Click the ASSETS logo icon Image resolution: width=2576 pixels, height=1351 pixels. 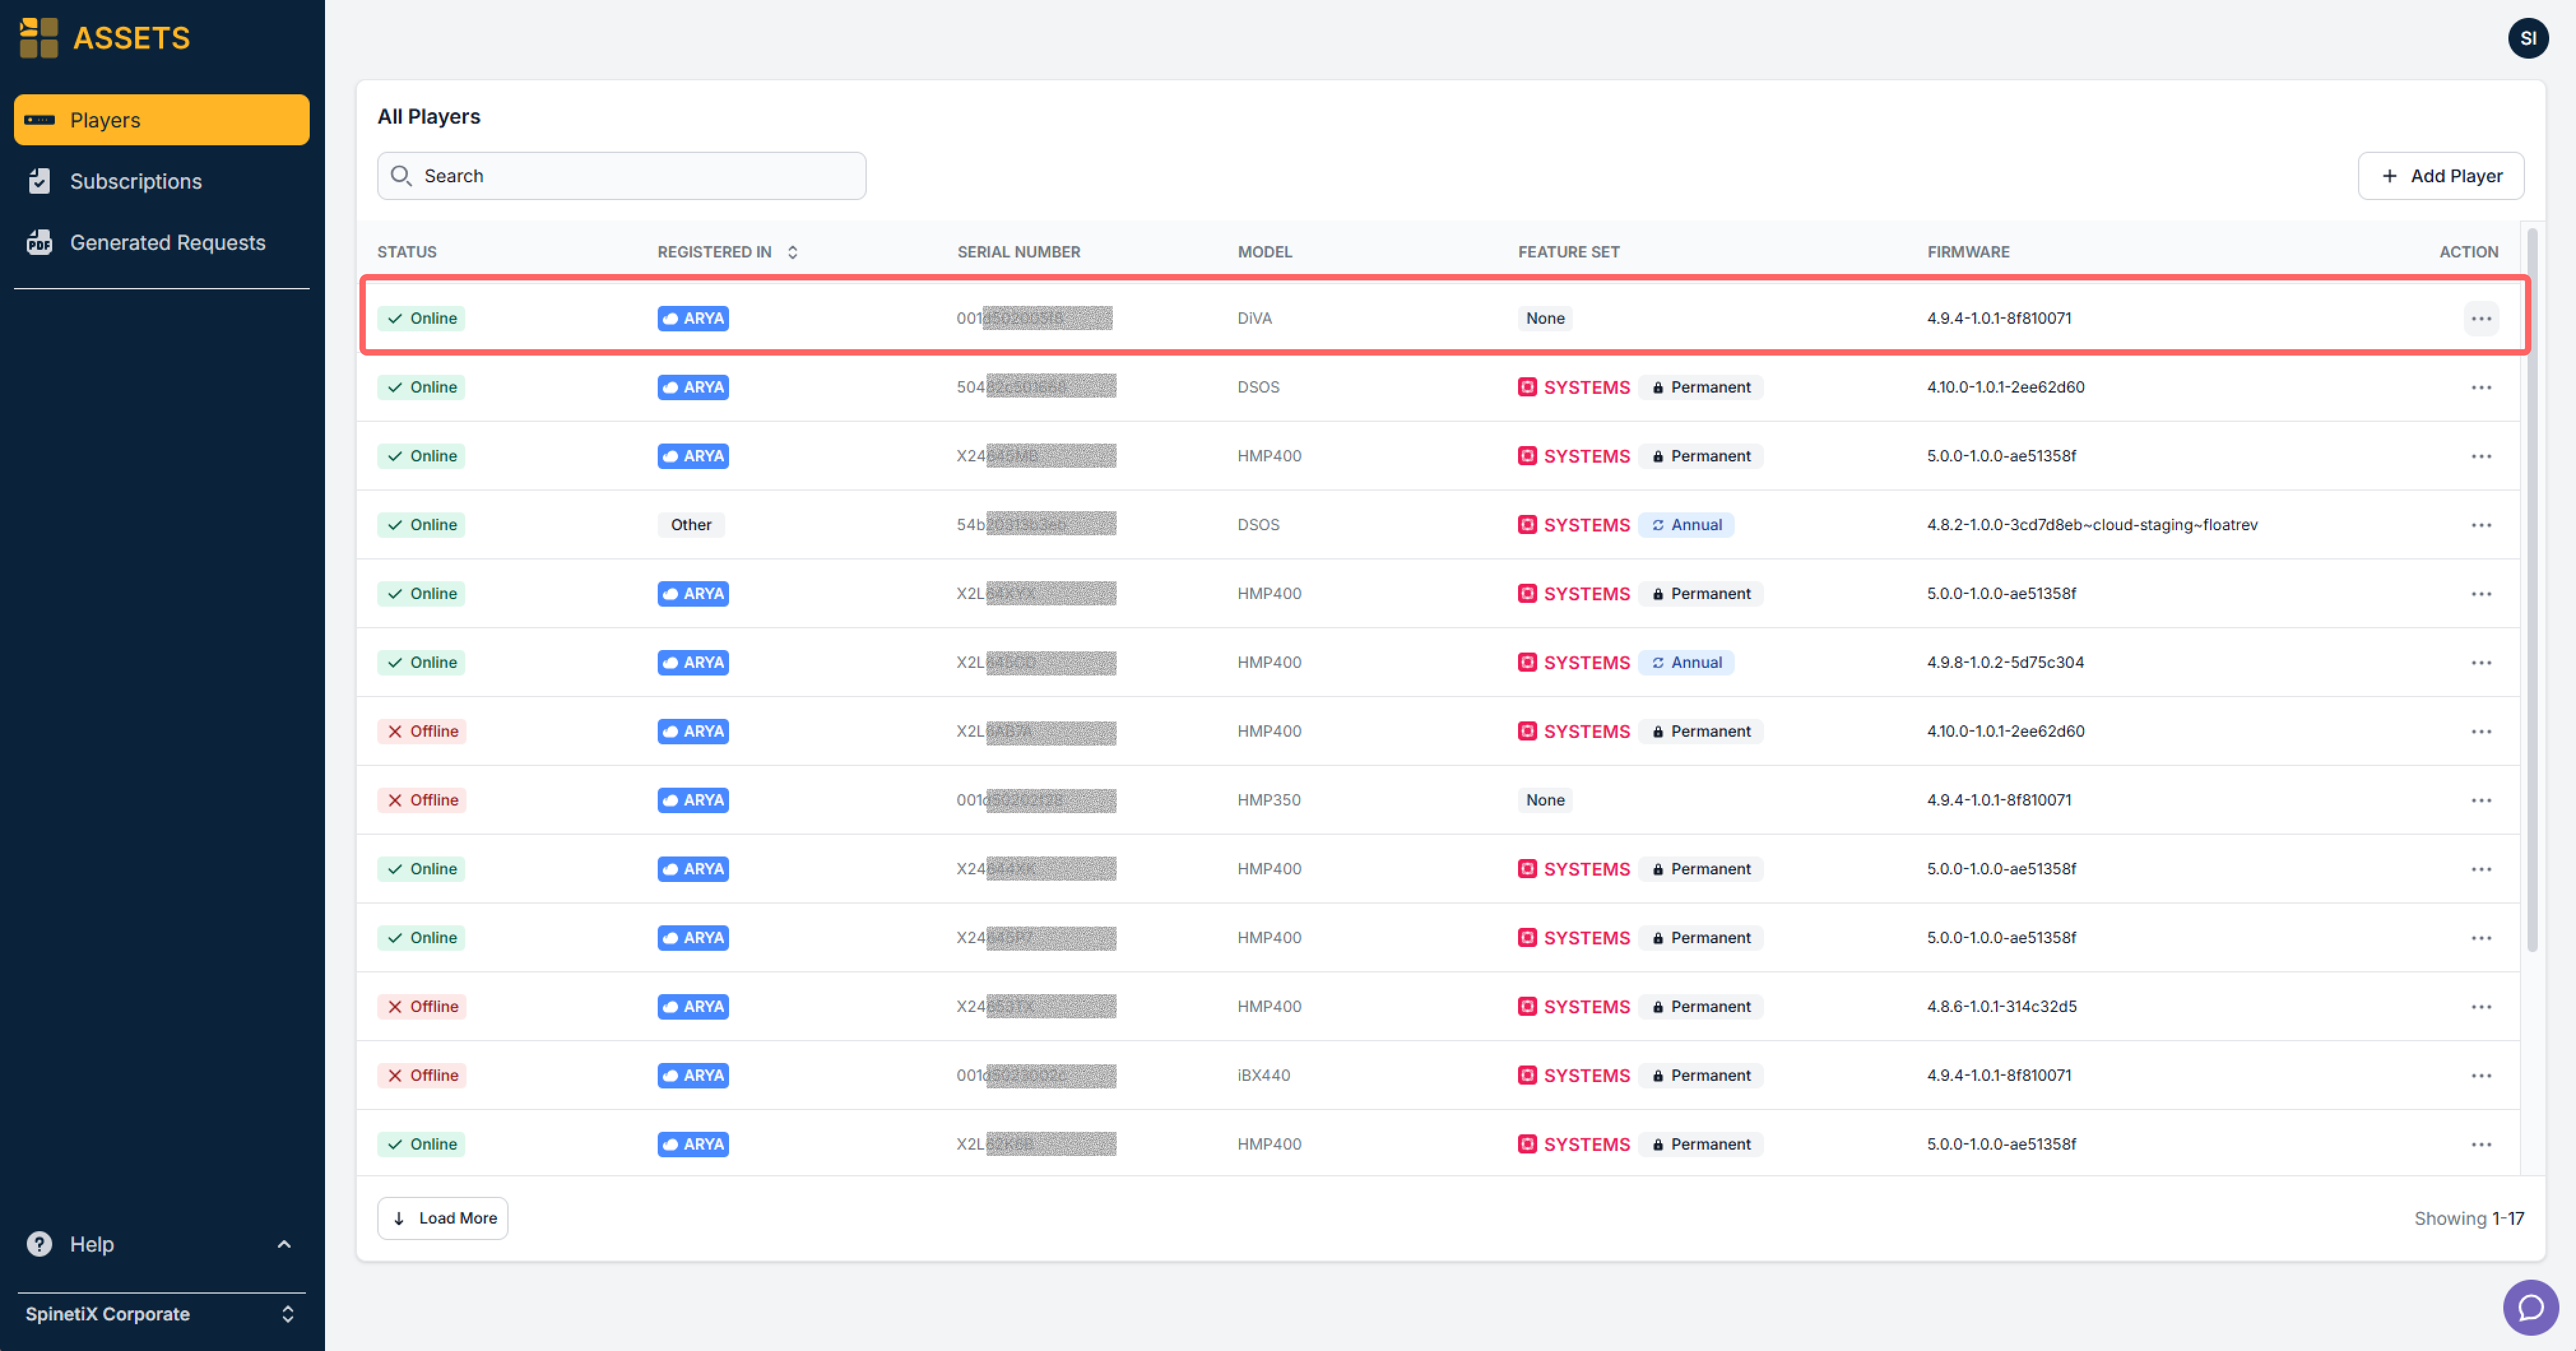[39, 37]
